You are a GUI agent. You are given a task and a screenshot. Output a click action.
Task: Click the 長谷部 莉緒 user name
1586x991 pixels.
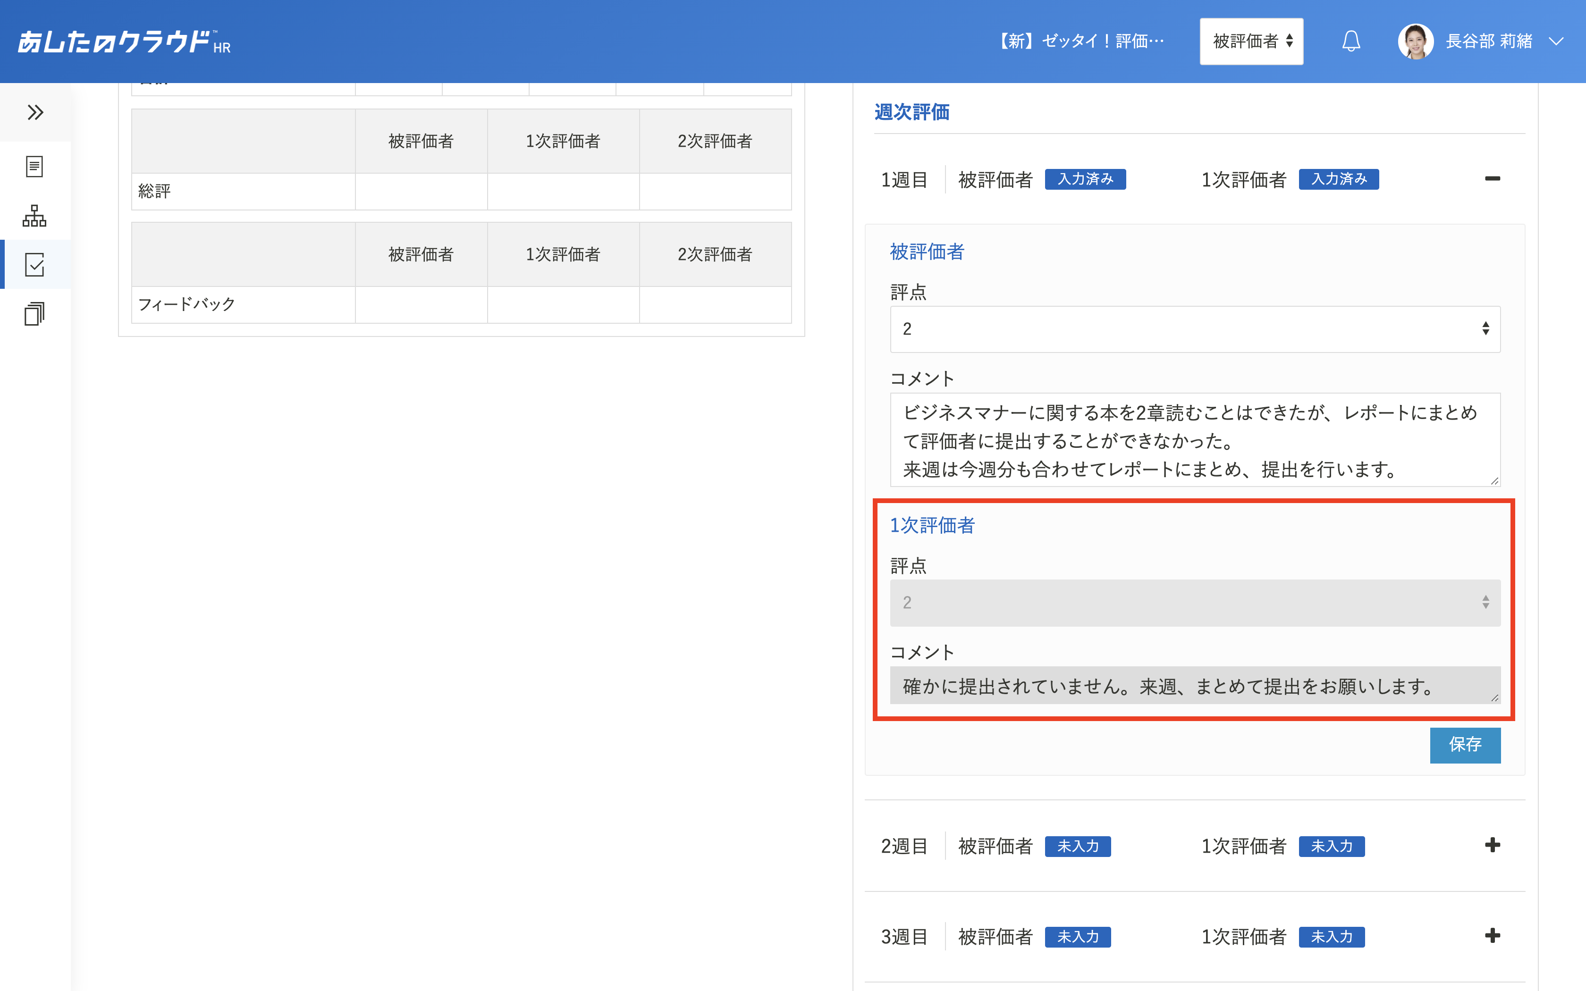pyautogui.click(x=1489, y=42)
